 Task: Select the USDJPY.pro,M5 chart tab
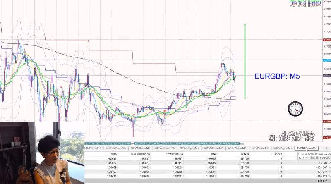[x=237, y=148]
